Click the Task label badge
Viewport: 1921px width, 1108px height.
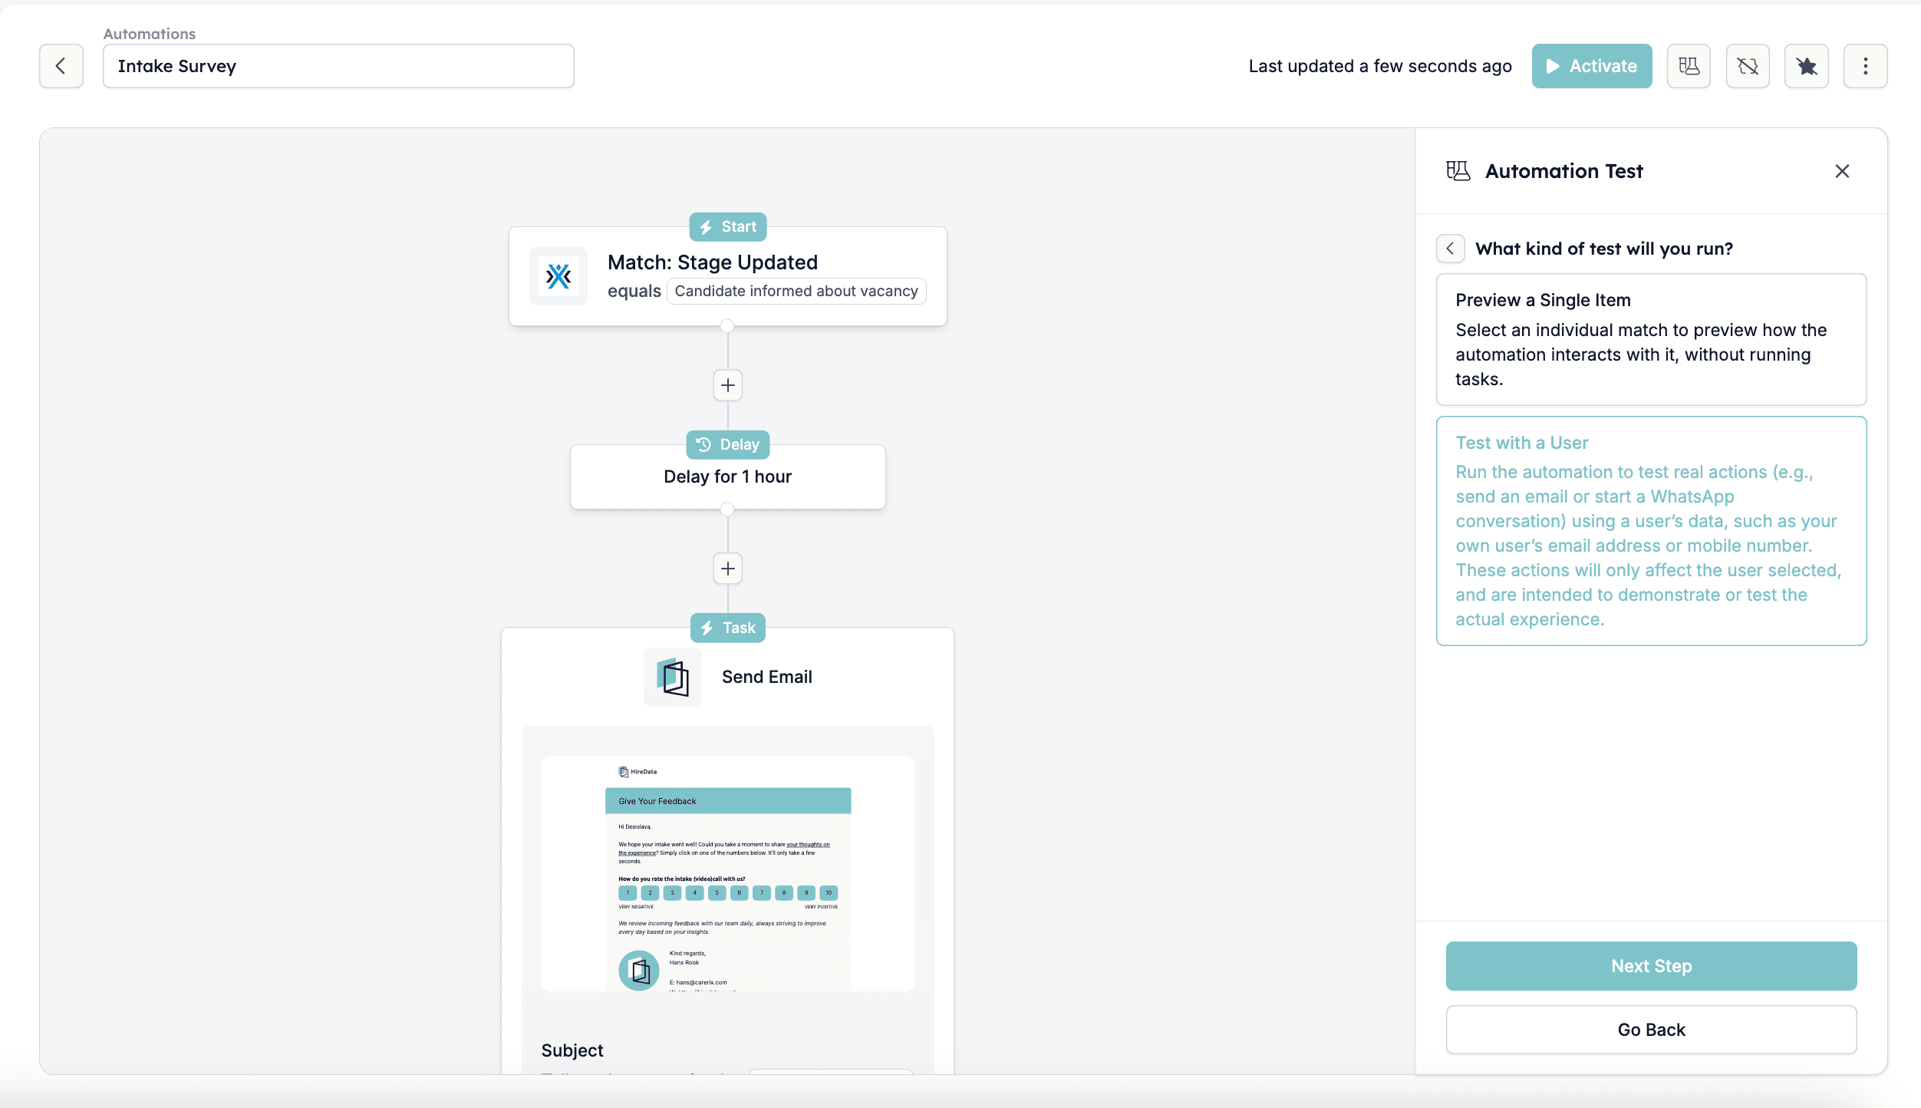[x=728, y=628]
